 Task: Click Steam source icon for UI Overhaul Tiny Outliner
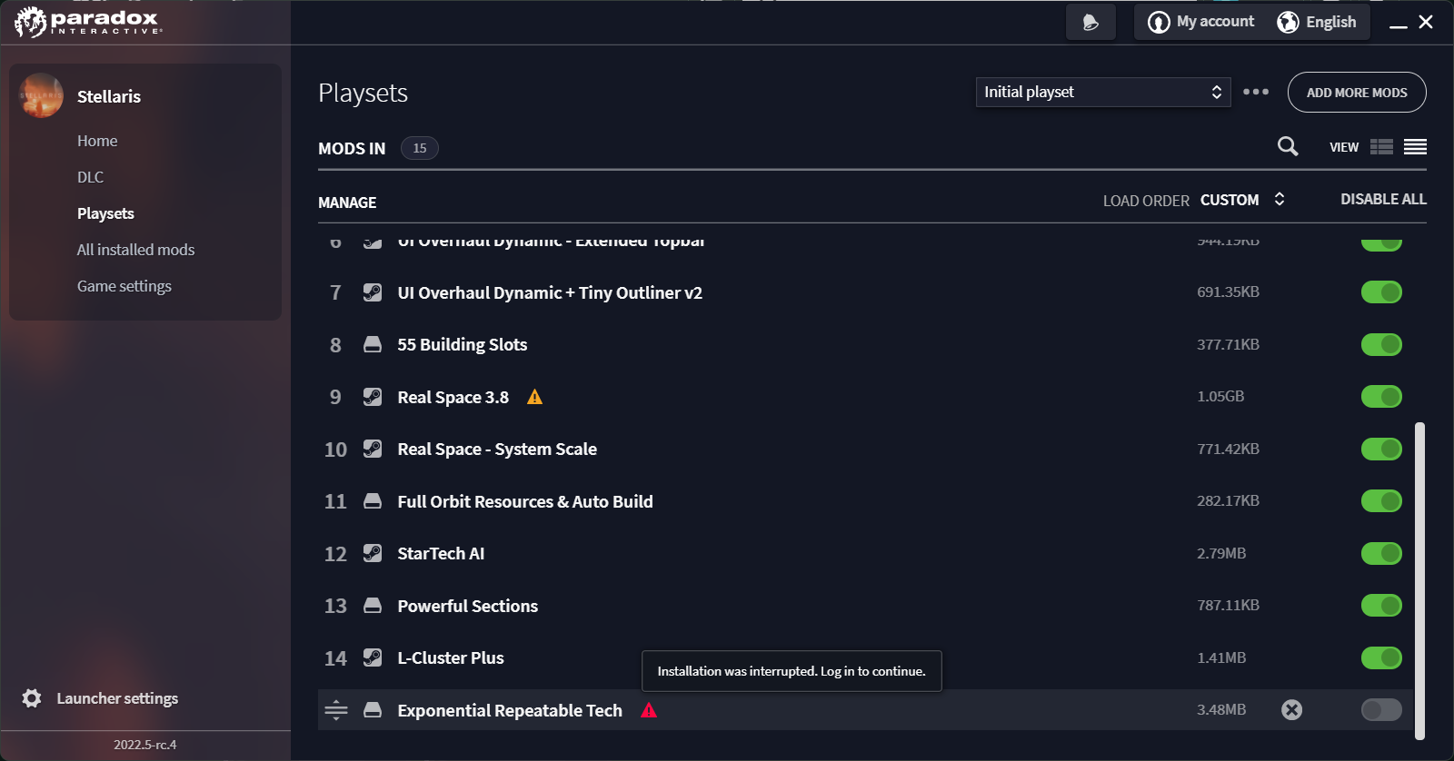373,292
